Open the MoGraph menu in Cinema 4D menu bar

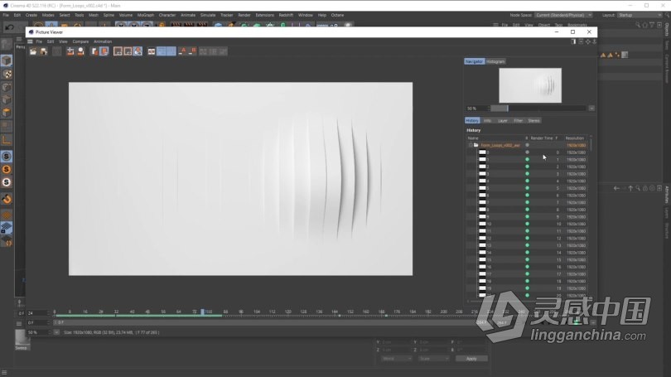[x=146, y=15]
